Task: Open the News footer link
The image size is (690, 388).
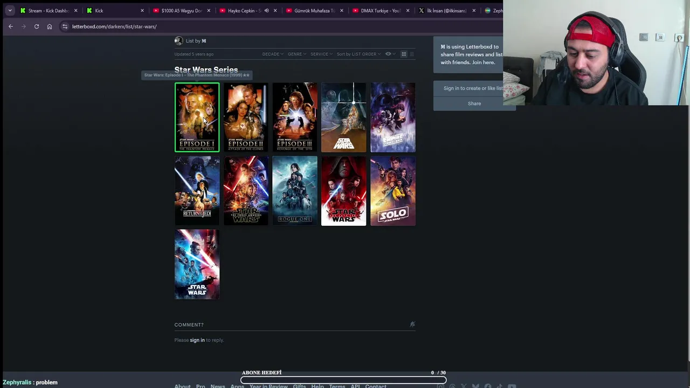Action: coord(218,386)
